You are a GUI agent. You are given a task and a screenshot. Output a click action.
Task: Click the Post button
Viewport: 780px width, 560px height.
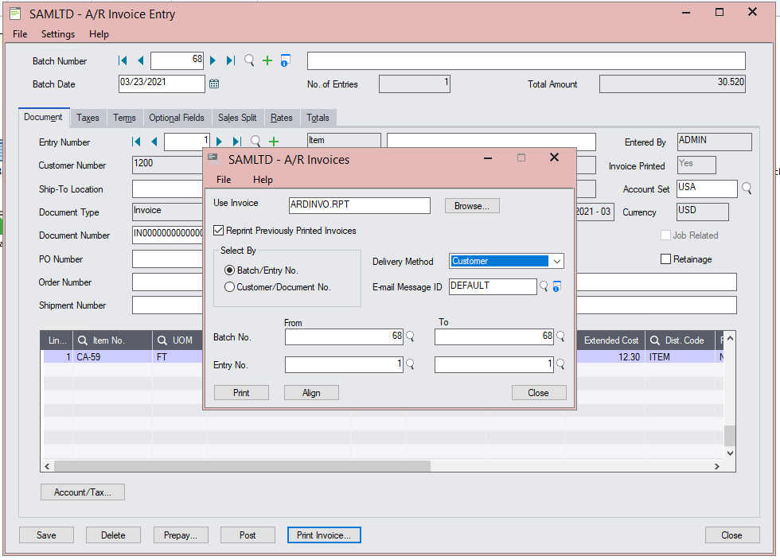click(248, 535)
